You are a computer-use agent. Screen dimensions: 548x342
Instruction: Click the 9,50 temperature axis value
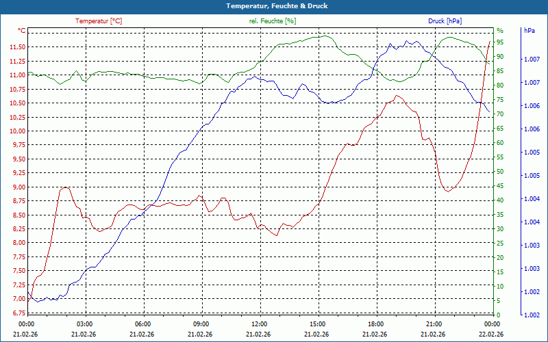point(19,159)
